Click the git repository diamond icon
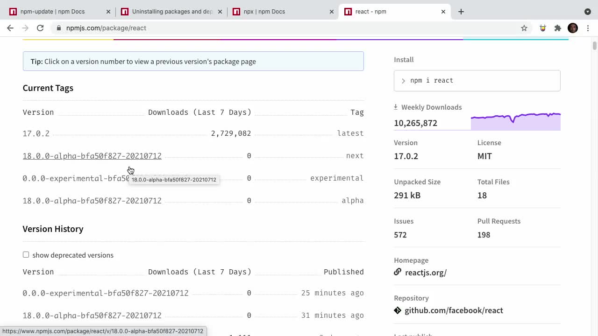The image size is (598, 336). (398, 310)
